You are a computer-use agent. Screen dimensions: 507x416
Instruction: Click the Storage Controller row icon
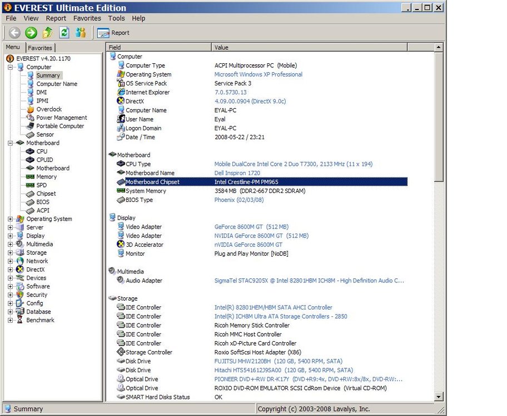pyautogui.click(x=121, y=352)
